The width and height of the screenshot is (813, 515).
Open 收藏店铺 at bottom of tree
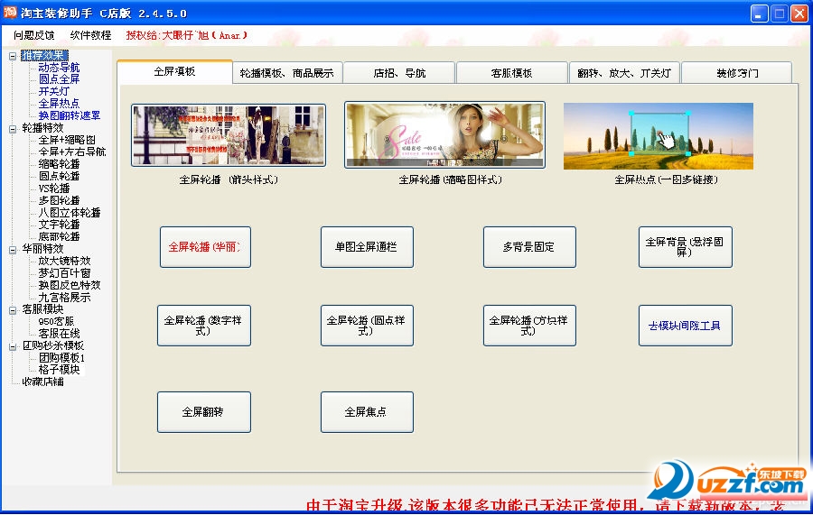[x=44, y=382]
